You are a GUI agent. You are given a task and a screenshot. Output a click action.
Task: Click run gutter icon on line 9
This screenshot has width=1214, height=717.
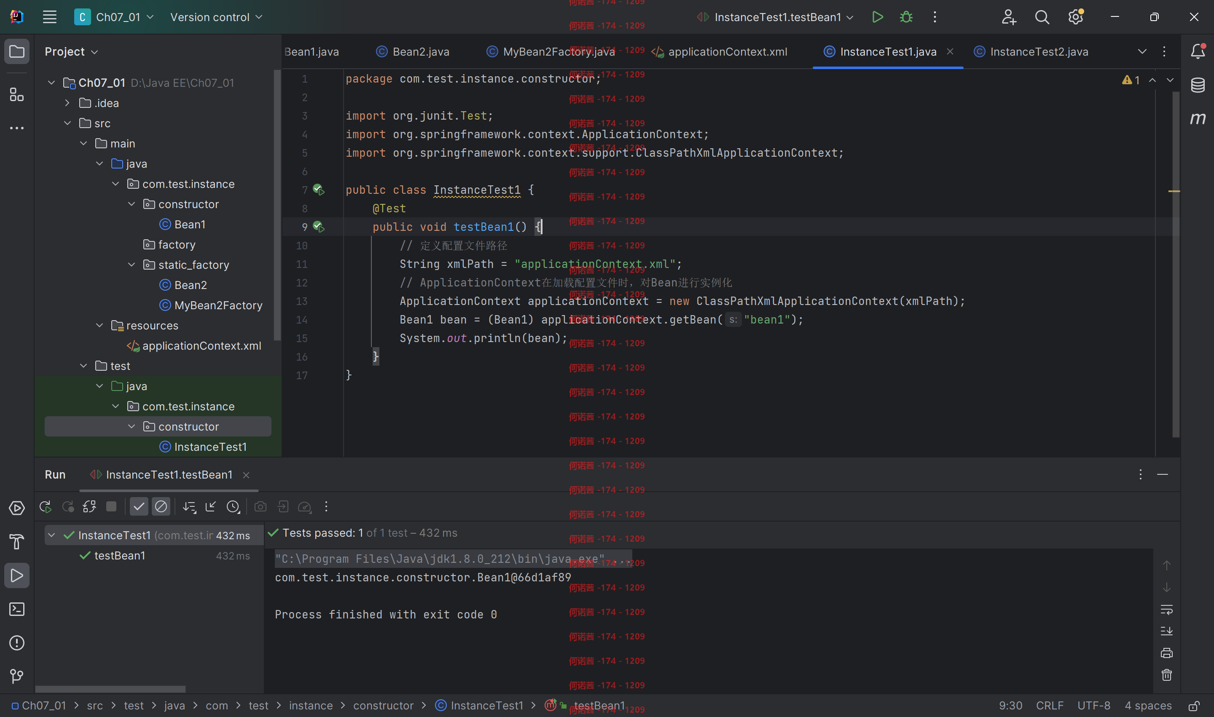click(x=319, y=227)
